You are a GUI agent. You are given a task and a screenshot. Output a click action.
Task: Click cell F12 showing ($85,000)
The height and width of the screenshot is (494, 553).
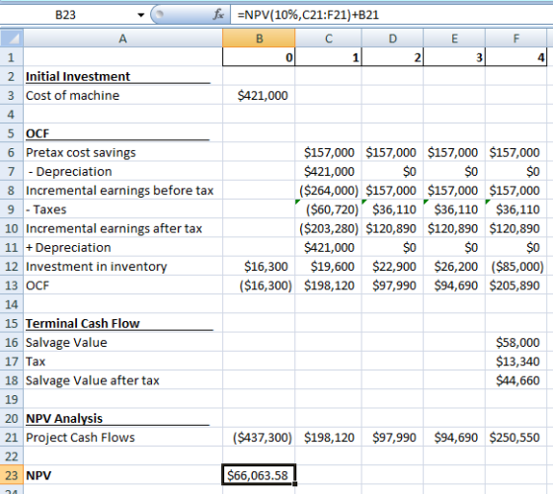[x=515, y=267]
